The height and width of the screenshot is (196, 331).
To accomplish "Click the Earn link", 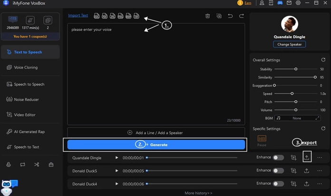I will 248,3.
